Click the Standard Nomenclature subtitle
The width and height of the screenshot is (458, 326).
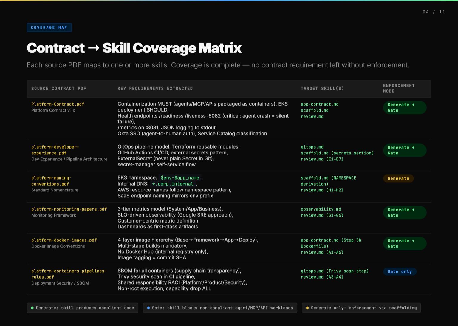[55, 190]
